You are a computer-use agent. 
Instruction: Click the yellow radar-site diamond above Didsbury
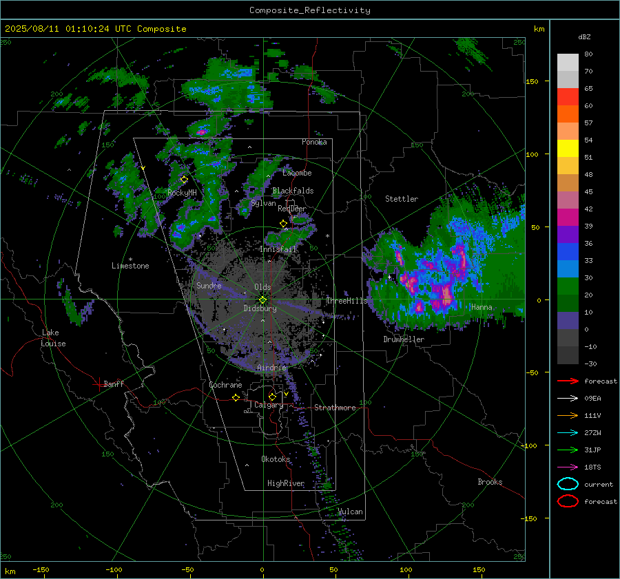click(262, 300)
